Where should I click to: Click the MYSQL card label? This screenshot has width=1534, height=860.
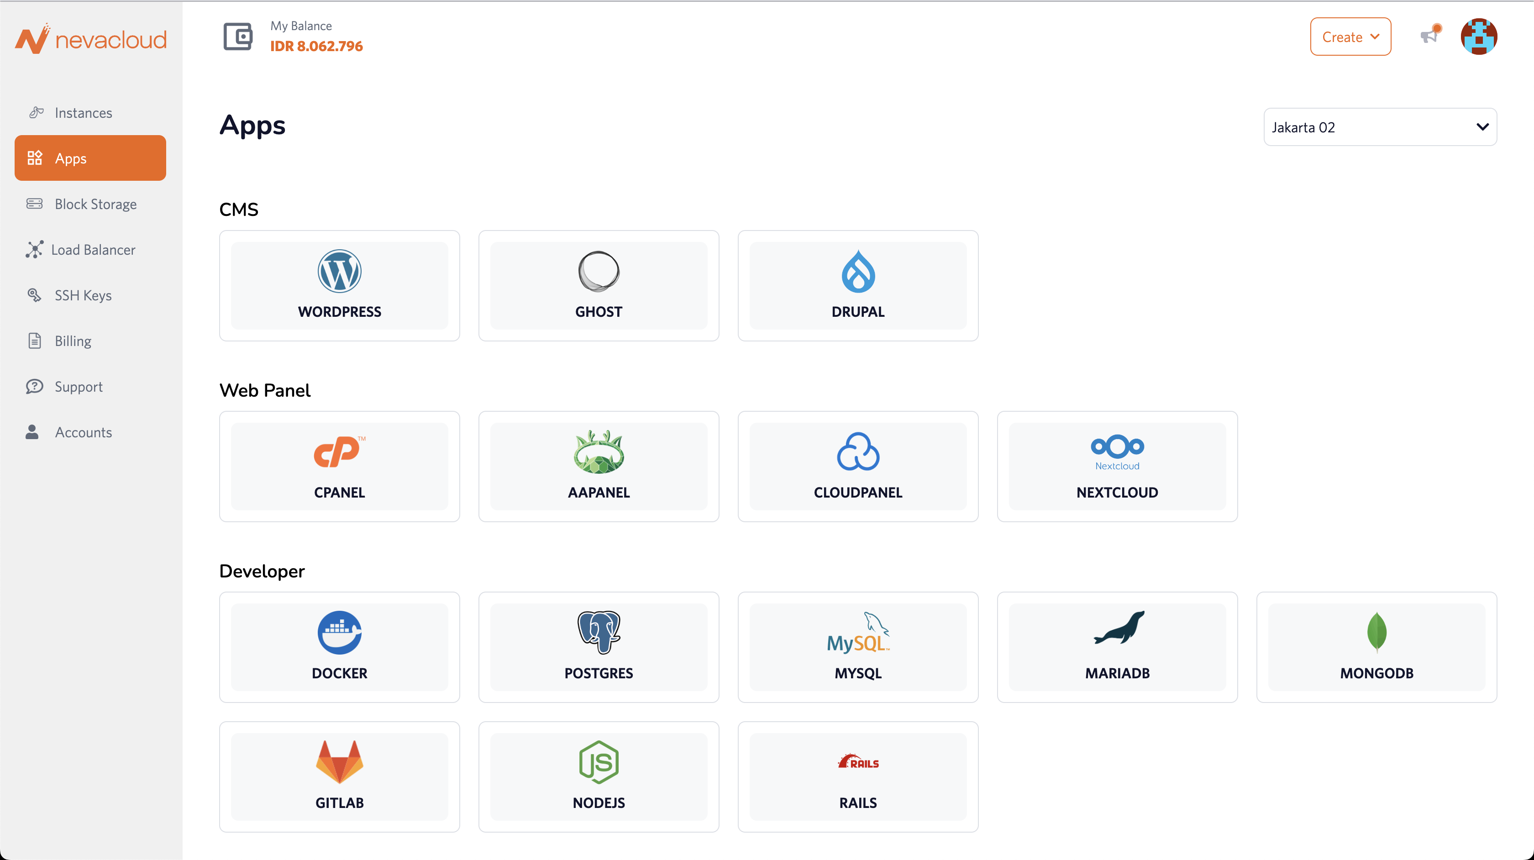(858, 673)
